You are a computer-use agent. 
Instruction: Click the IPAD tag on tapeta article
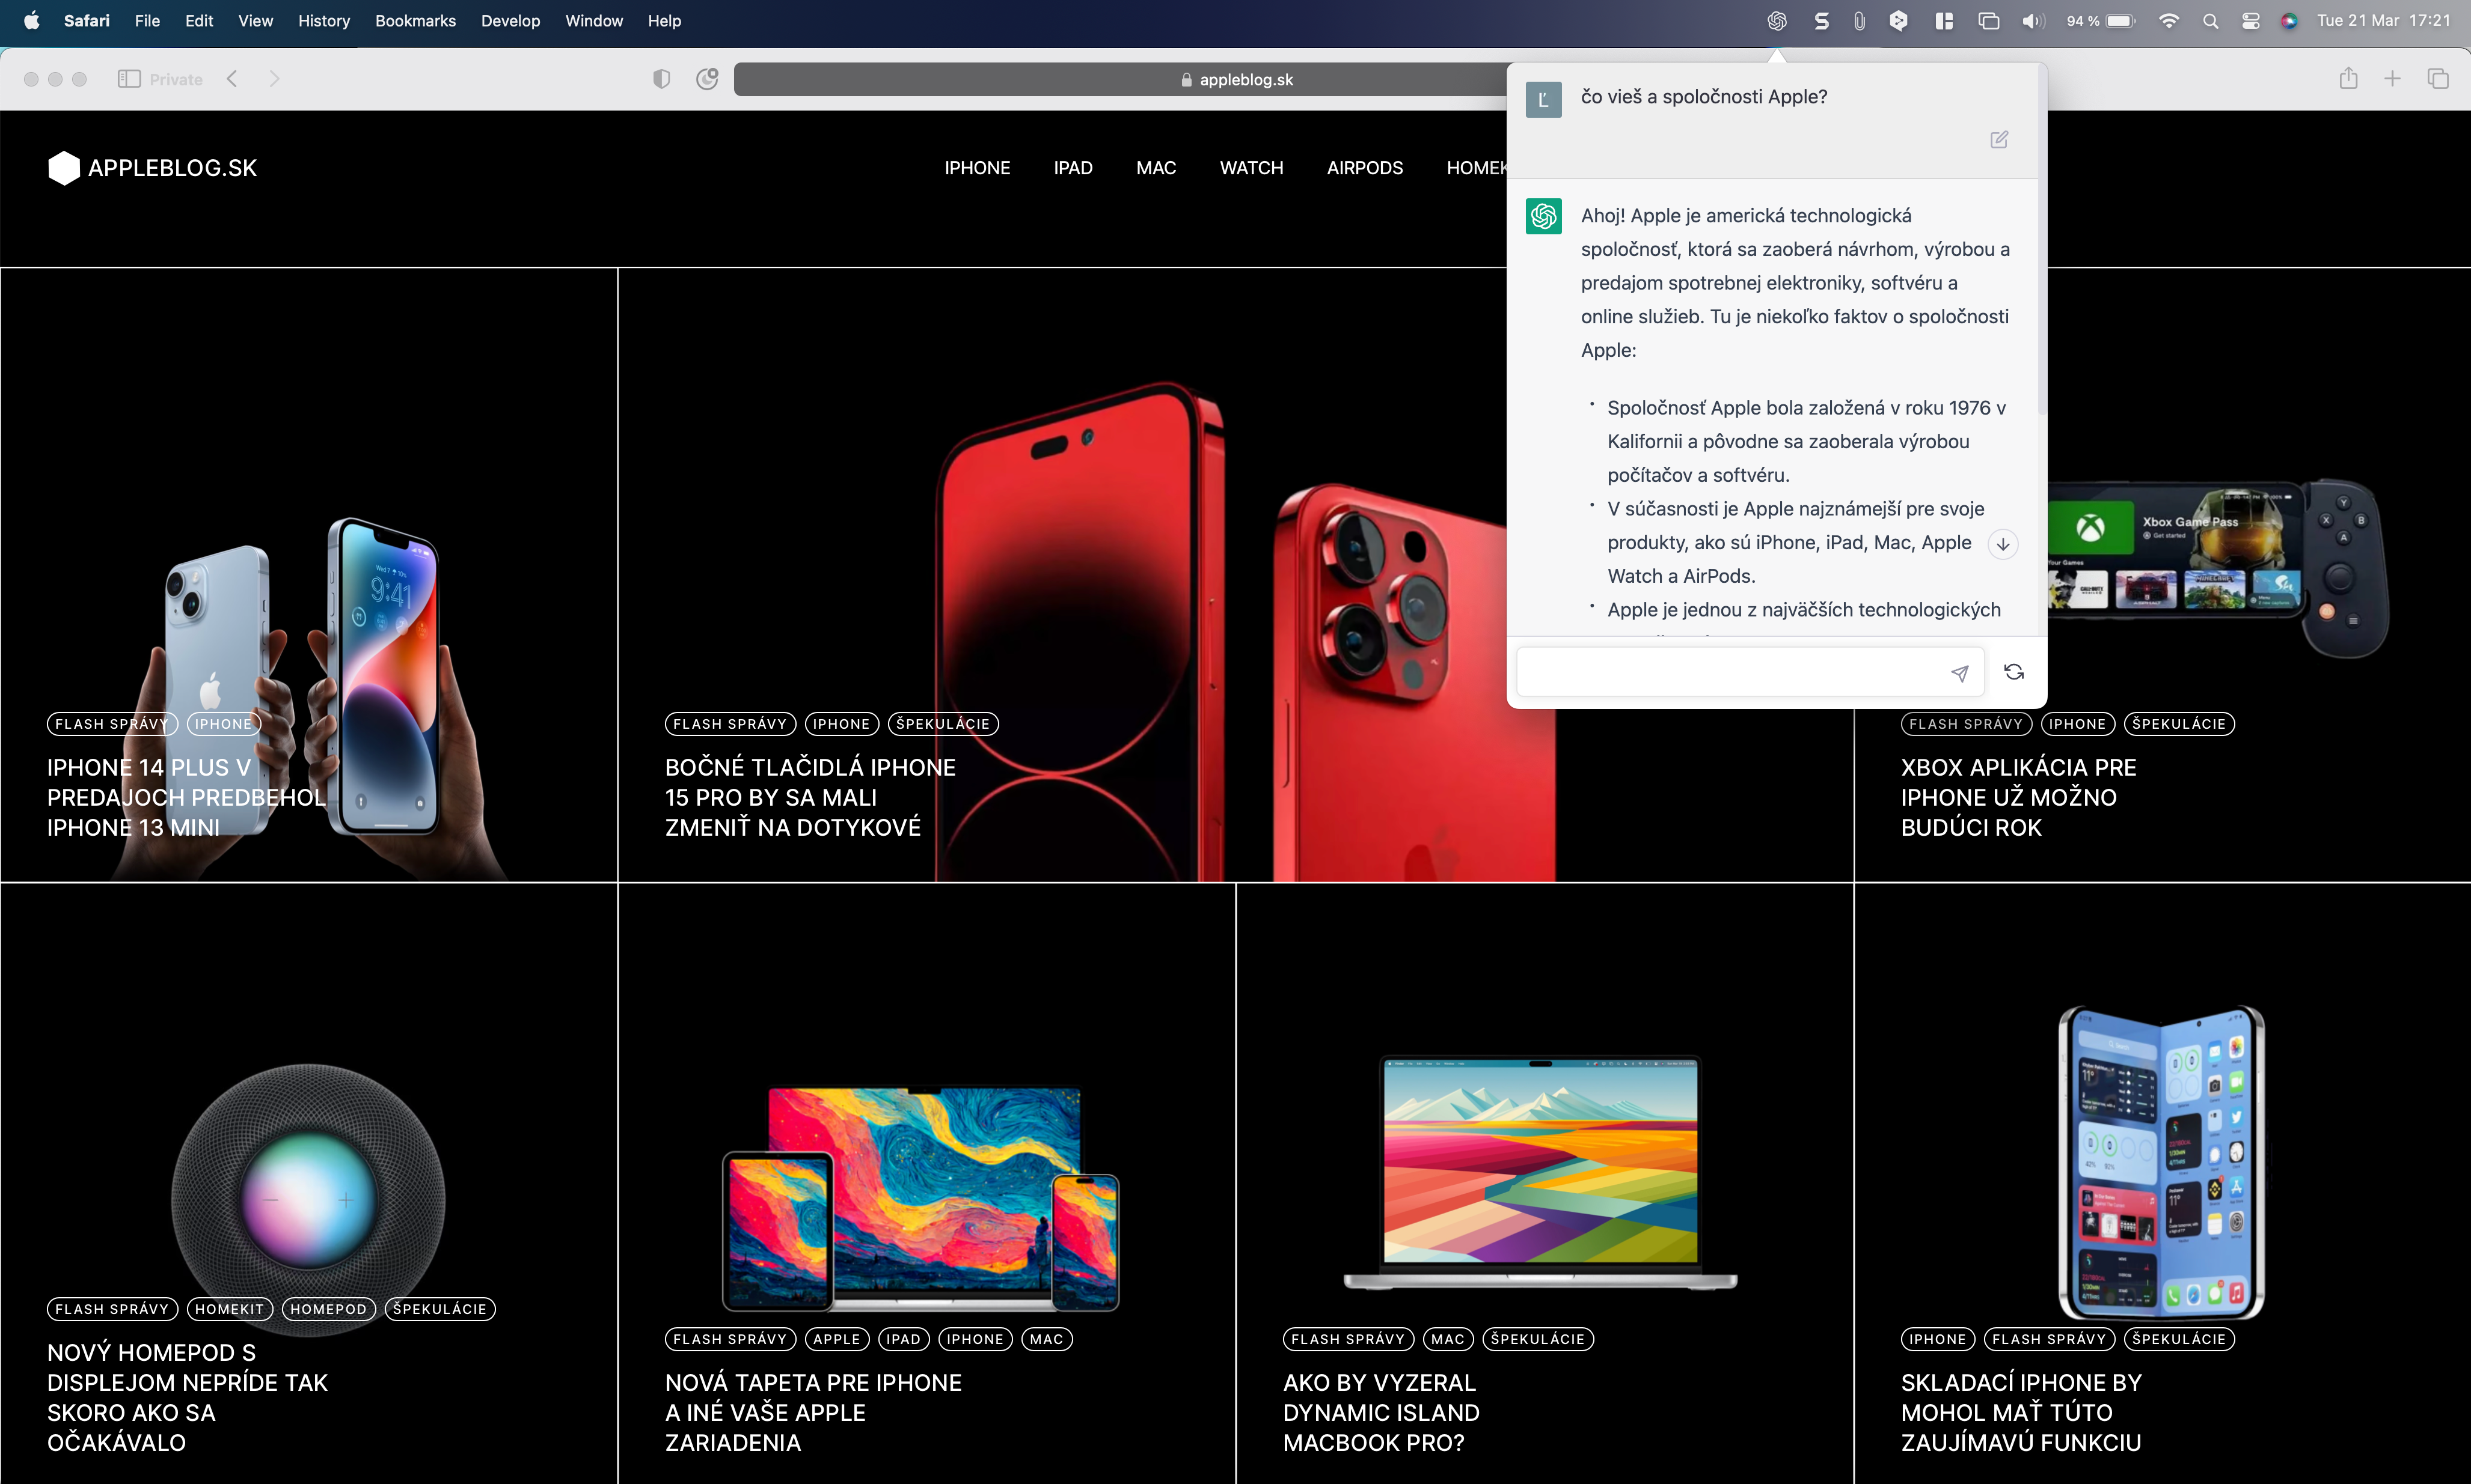pyautogui.click(x=904, y=1339)
